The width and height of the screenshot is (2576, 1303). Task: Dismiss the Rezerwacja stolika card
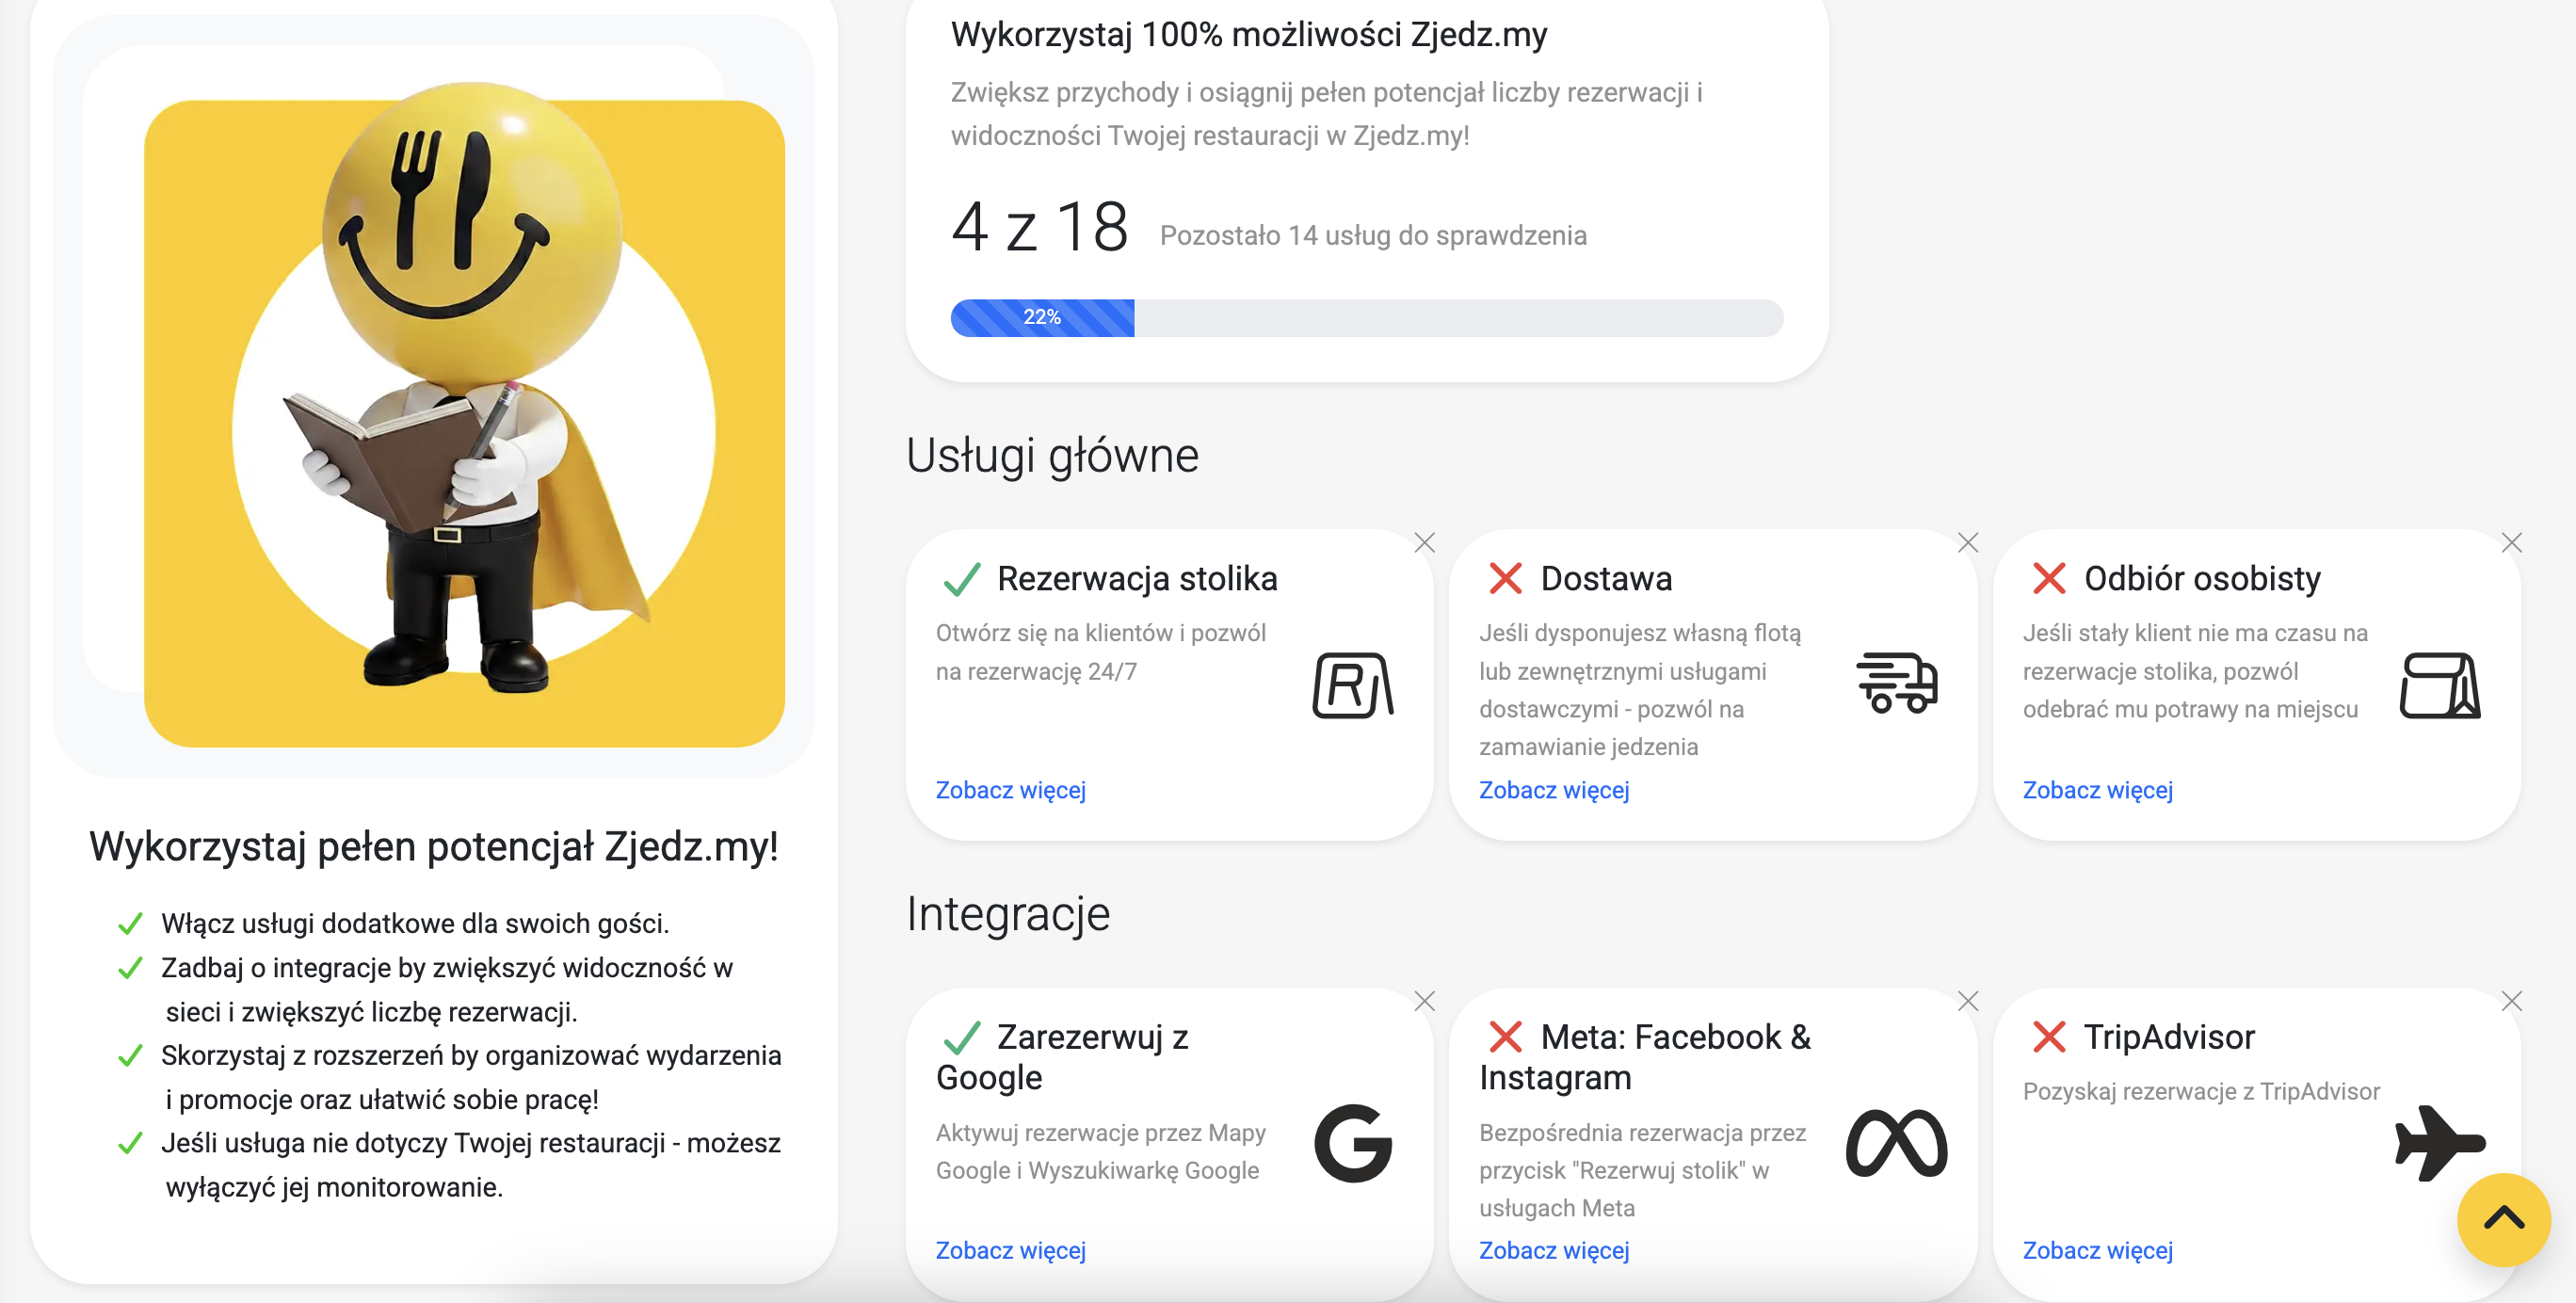point(1424,543)
